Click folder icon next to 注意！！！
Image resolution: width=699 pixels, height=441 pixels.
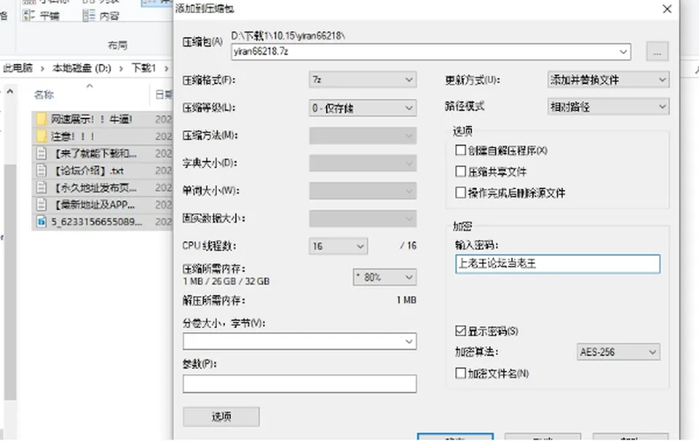pyautogui.click(x=42, y=136)
